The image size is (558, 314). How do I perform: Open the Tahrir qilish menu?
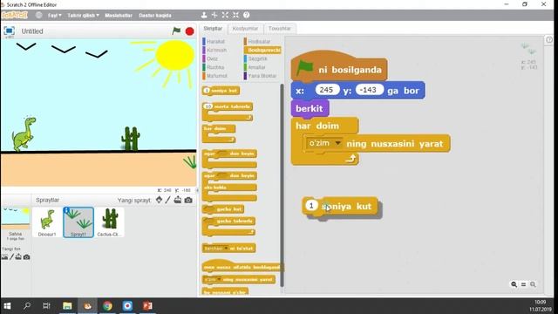coord(84,16)
